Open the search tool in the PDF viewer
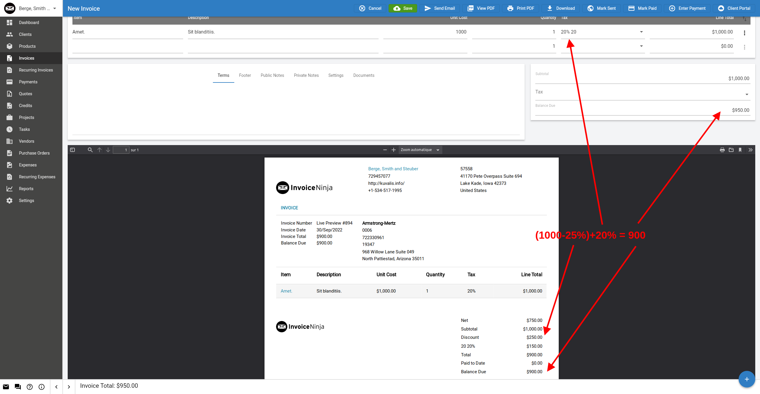 90,150
